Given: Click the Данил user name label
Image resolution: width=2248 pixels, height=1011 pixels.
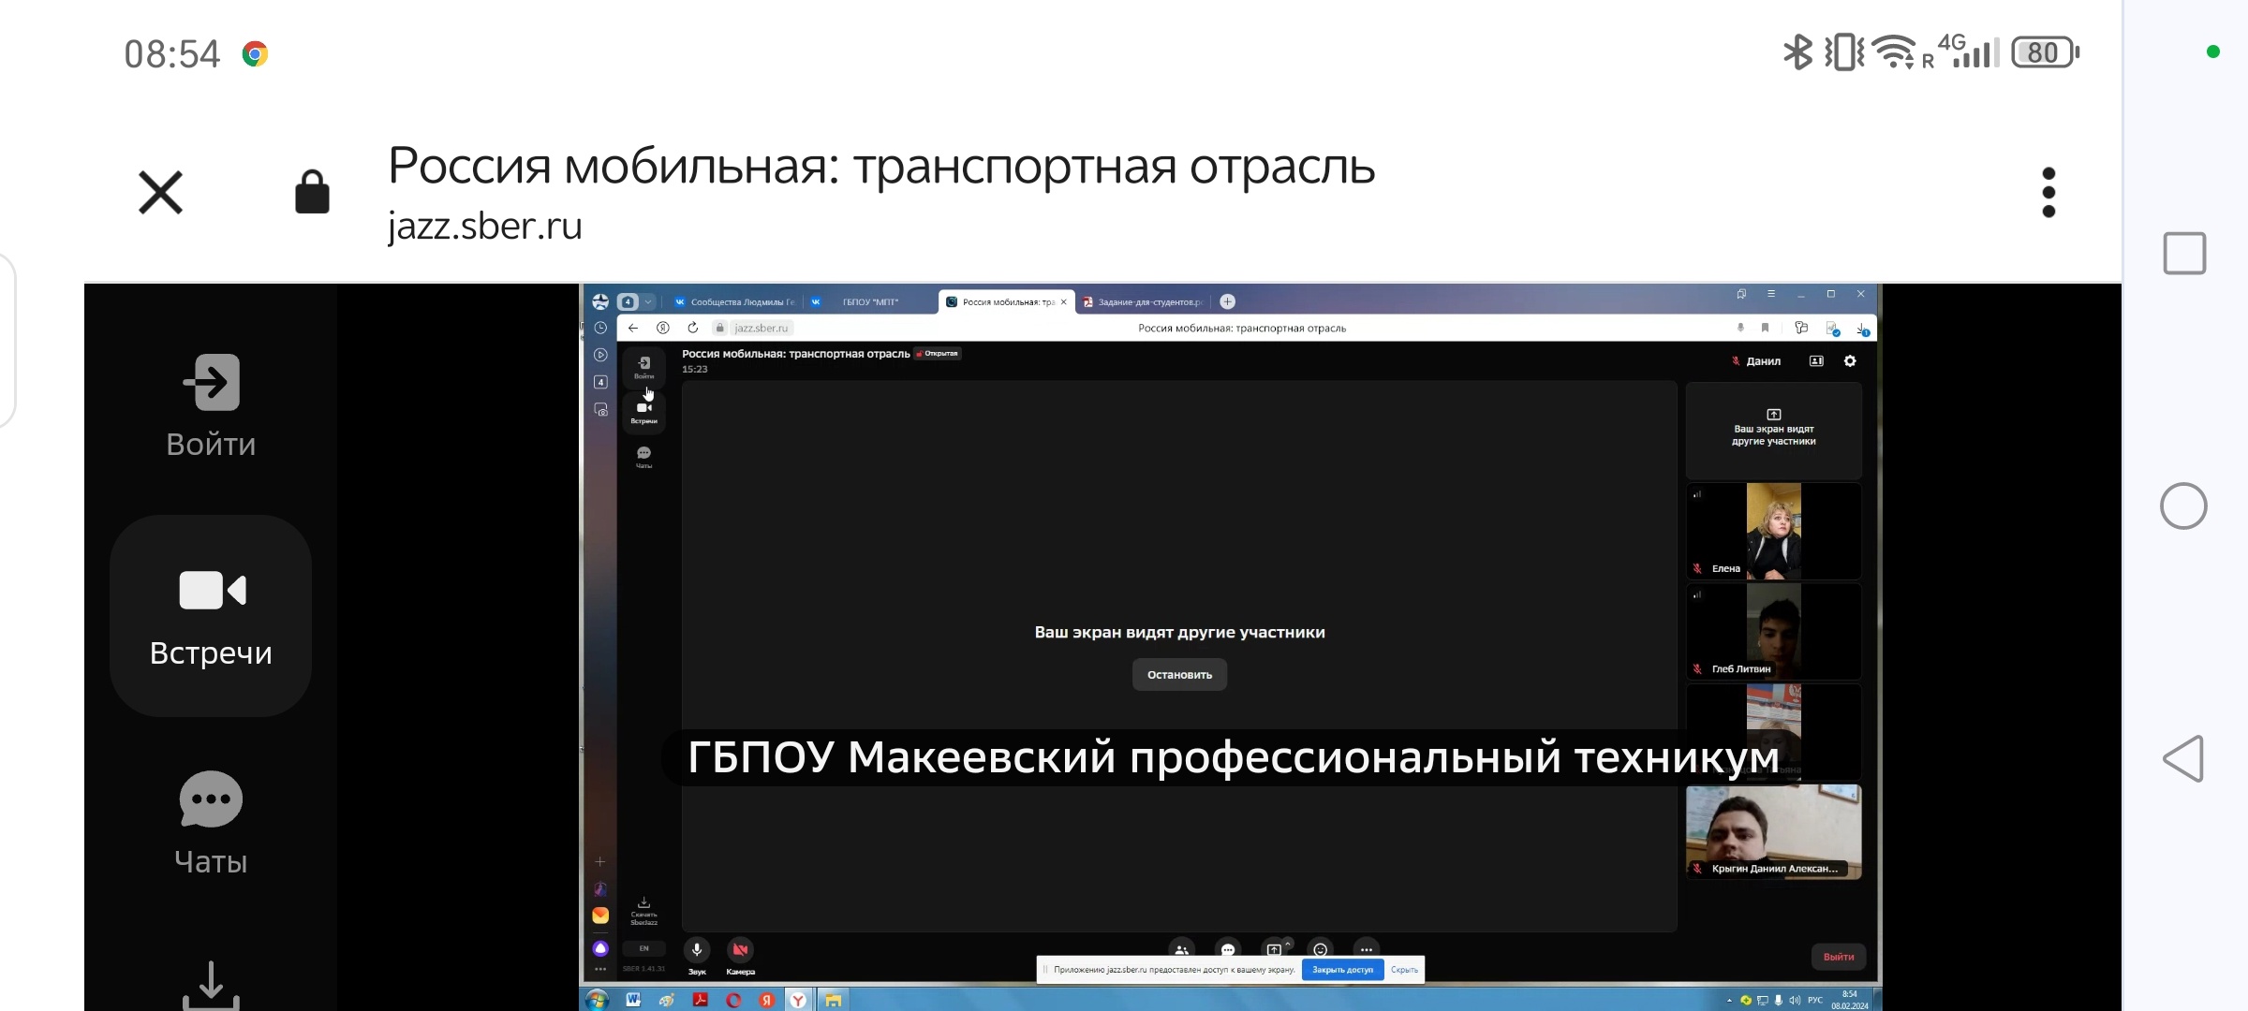Looking at the screenshot, I should tap(1763, 361).
